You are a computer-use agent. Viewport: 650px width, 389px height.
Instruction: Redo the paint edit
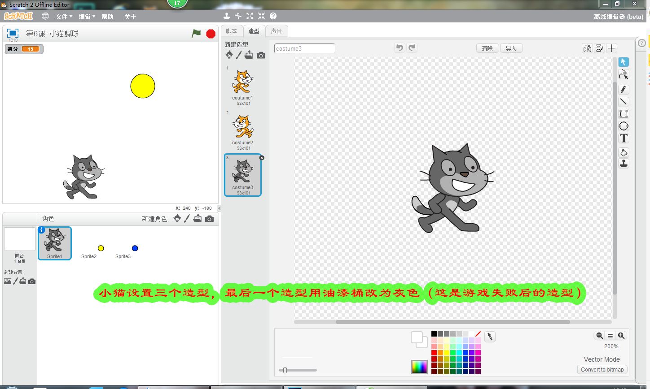point(412,48)
